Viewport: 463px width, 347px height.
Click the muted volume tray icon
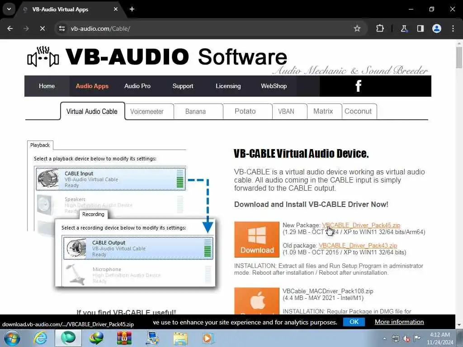[406, 339]
